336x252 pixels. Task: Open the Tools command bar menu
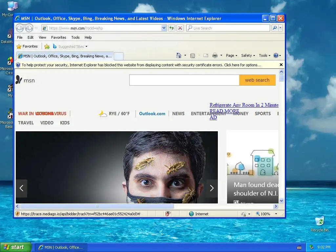(x=265, y=55)
